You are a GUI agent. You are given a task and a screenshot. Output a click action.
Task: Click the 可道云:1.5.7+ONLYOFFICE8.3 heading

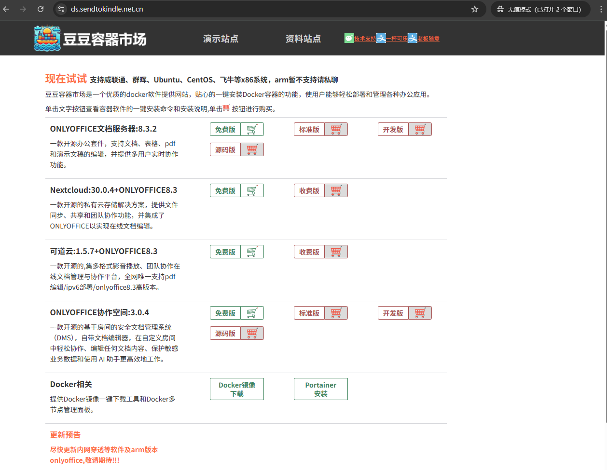104,251
